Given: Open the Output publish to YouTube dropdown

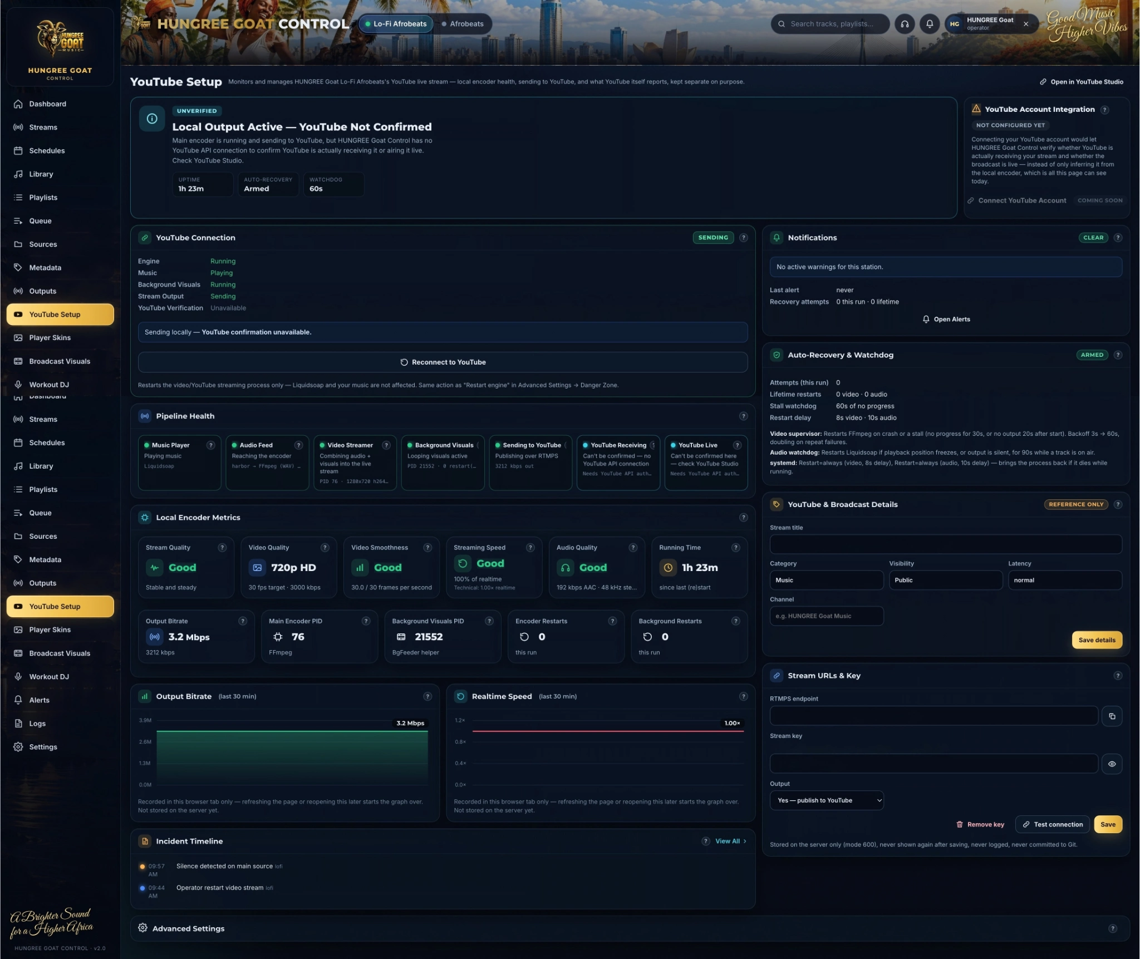Looking at the screenshot, I should (827, 800).
